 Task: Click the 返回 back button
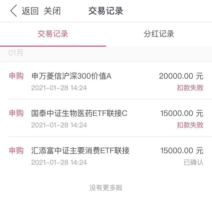[x=30, y=11]
